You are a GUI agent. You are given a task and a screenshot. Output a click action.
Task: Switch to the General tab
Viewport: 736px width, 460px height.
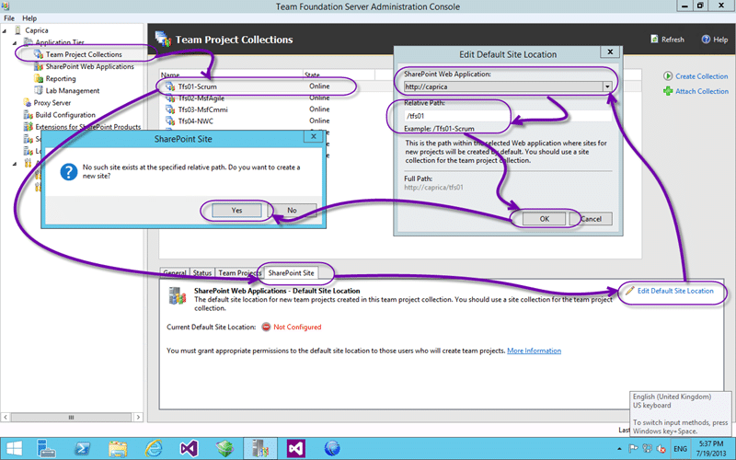(175, 272)
